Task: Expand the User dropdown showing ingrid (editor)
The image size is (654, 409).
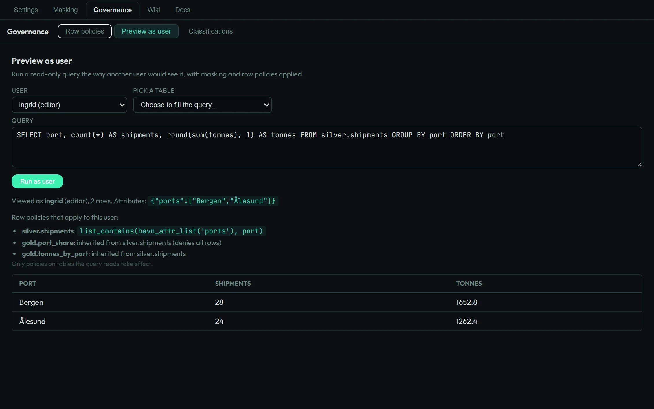Action: point(69,105)
